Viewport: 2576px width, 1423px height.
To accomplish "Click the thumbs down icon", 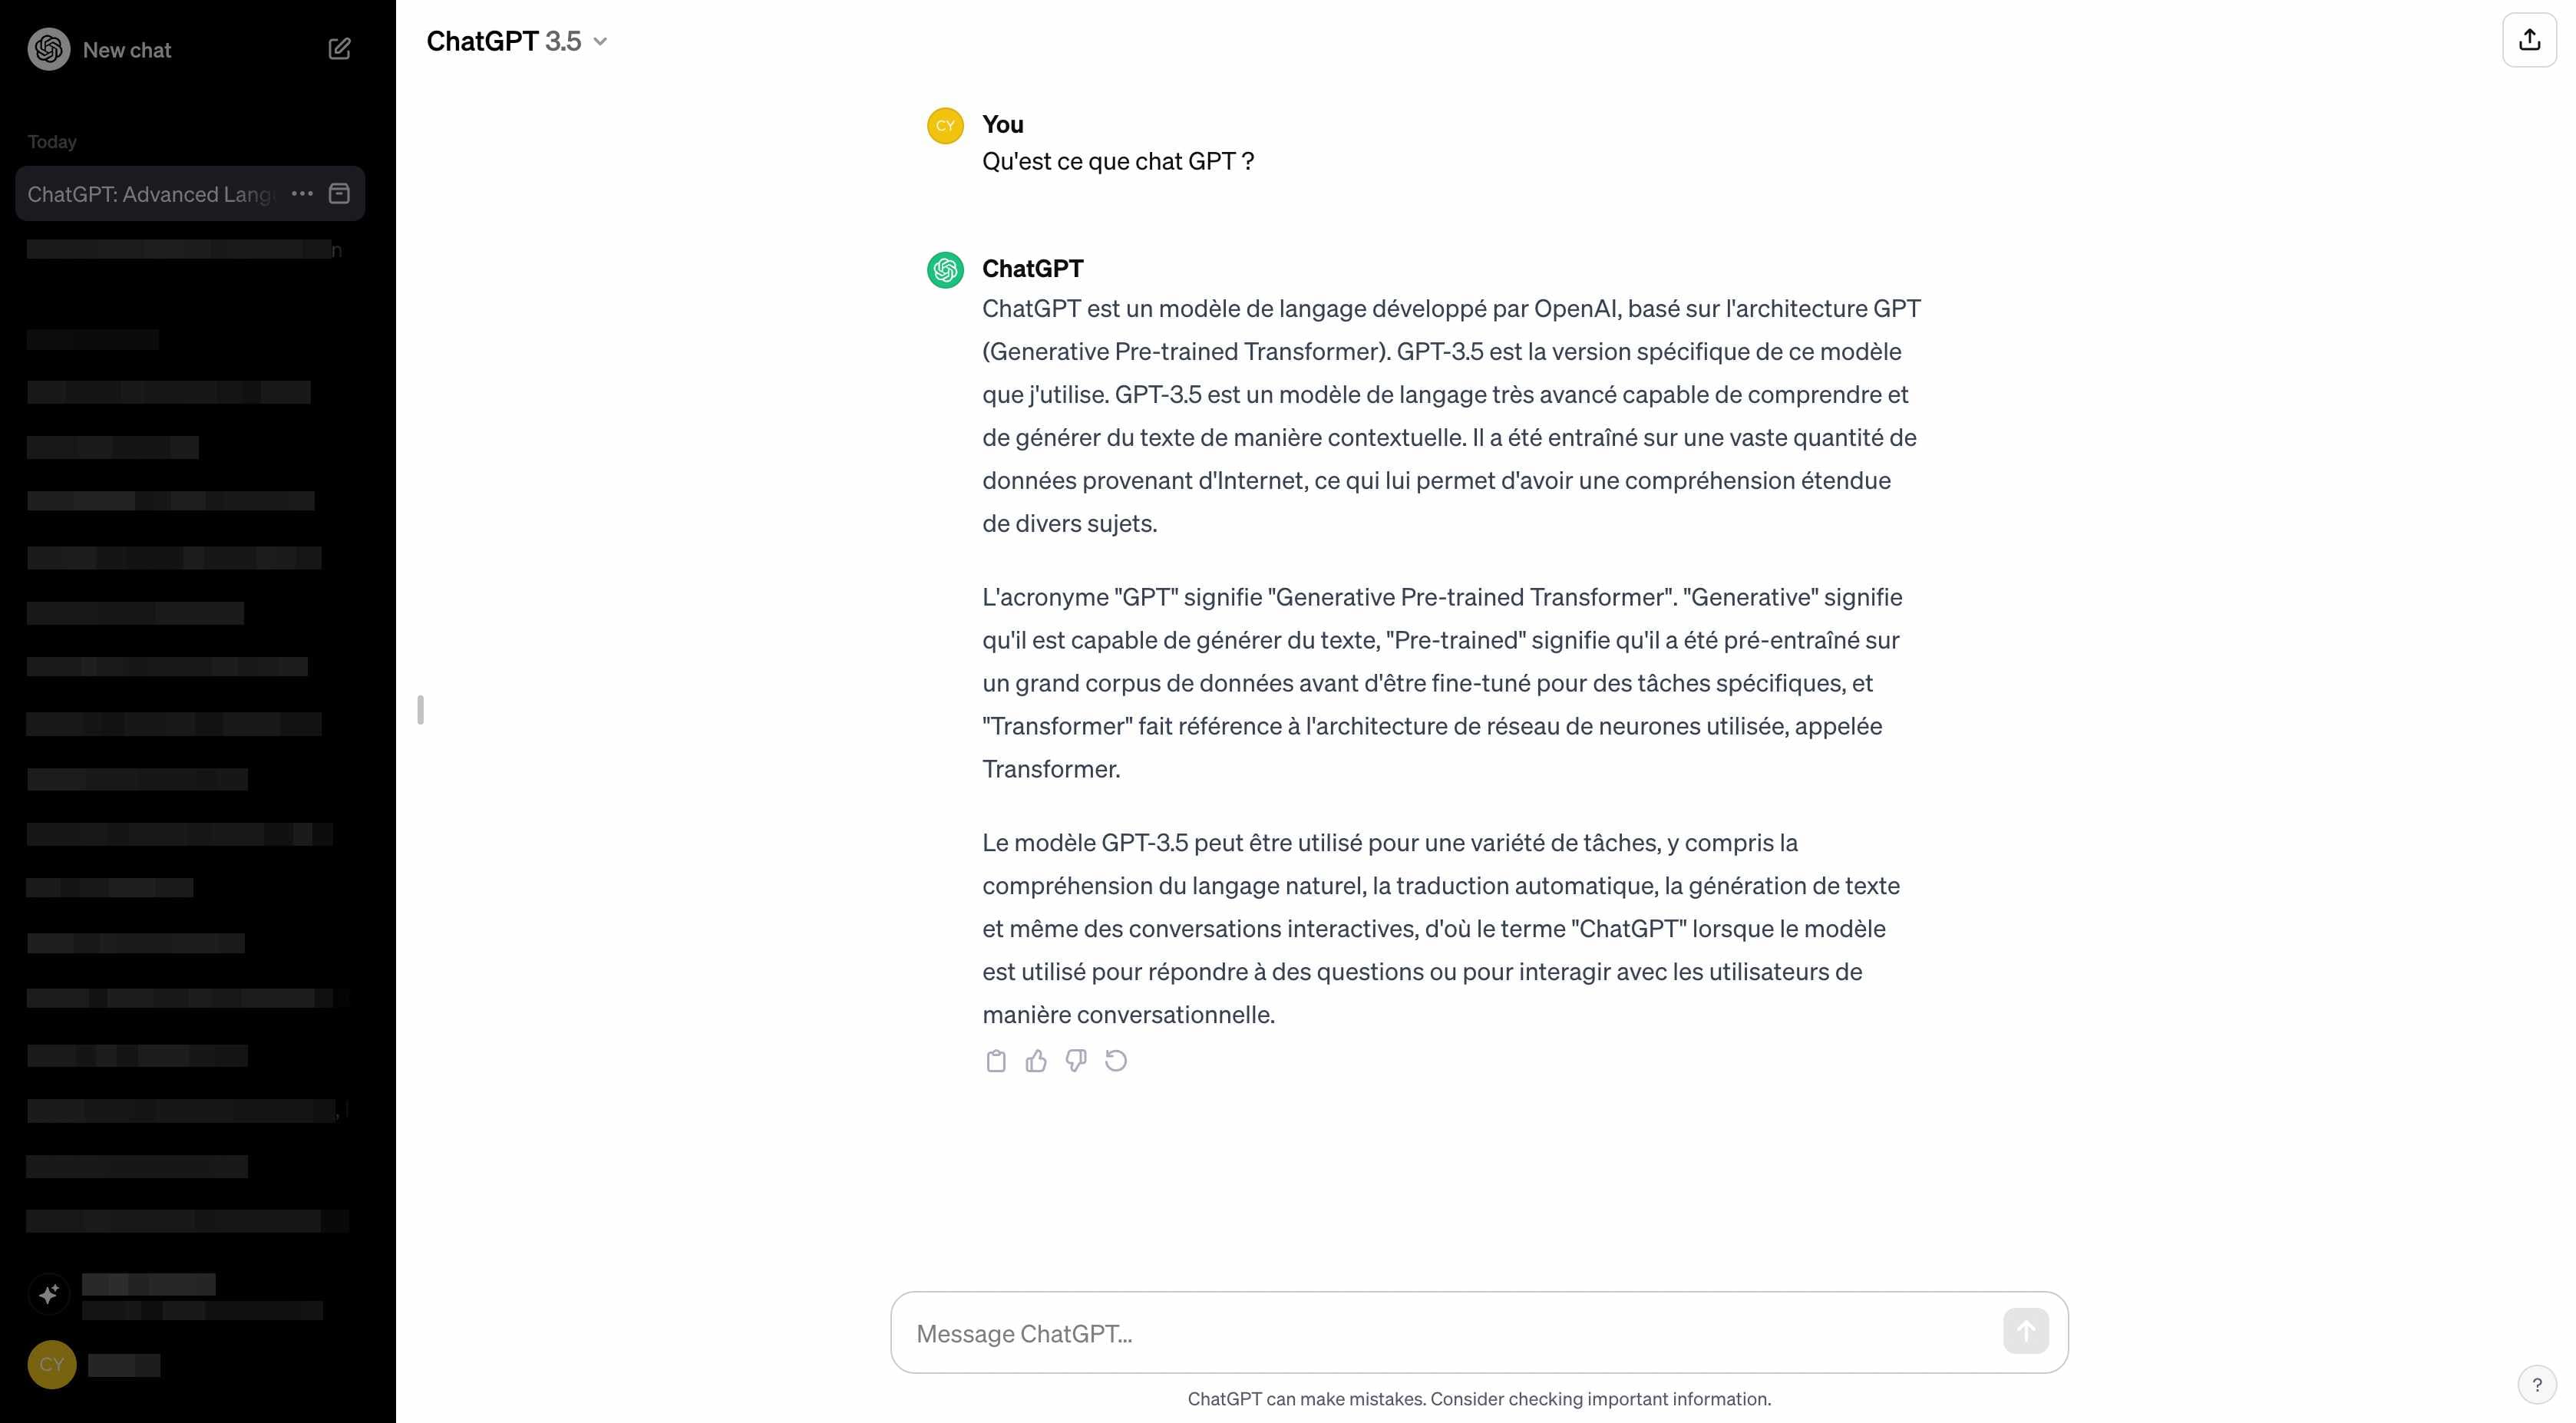I will [x=1076, y=1061].
